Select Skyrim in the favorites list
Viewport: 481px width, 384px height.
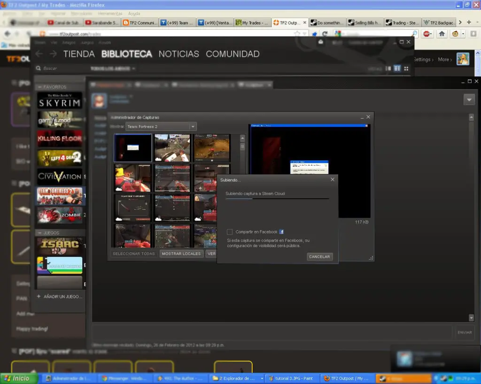click(60, 101)
